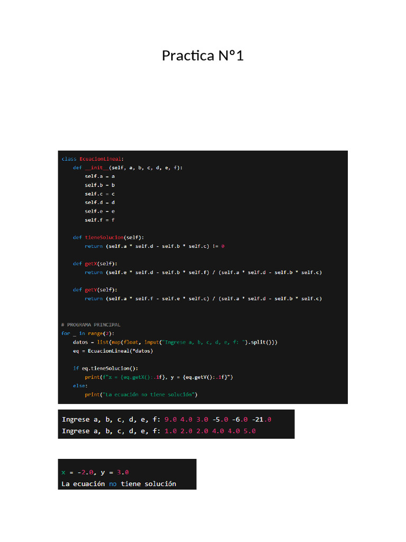Click the '# PROGRAMA PRINCIPAL' comment
The width and height of the screenshot is (406, 542).
pyautogui.click(x=91, y=325)
